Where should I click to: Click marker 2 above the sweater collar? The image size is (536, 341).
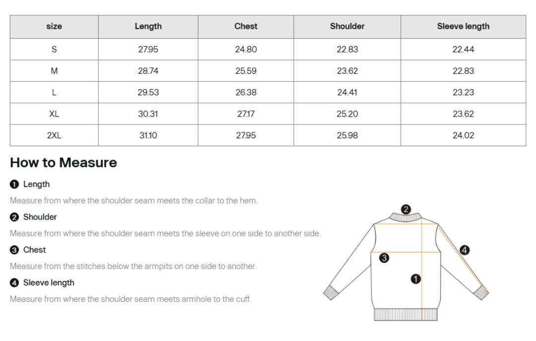(x=406, y=209)
